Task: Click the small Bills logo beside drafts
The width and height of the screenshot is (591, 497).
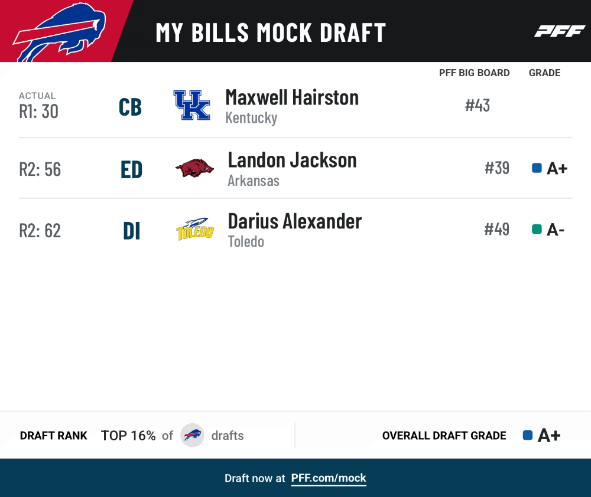Action: 192,435
